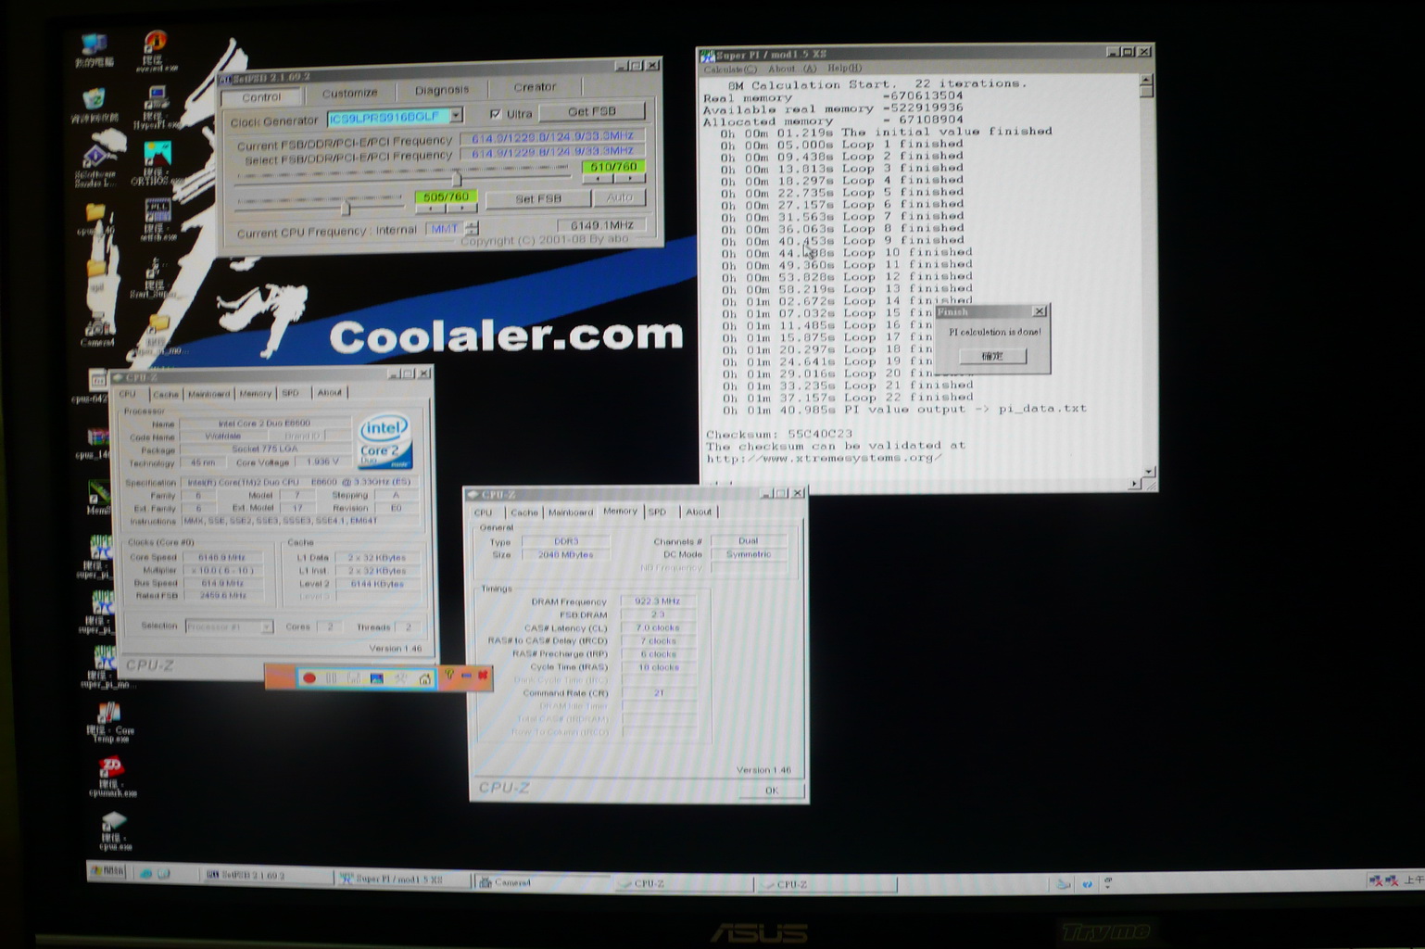
Task: Open the Mainboard tab in the CPU window of CPU-Z
Action: [x=208, y=394]
